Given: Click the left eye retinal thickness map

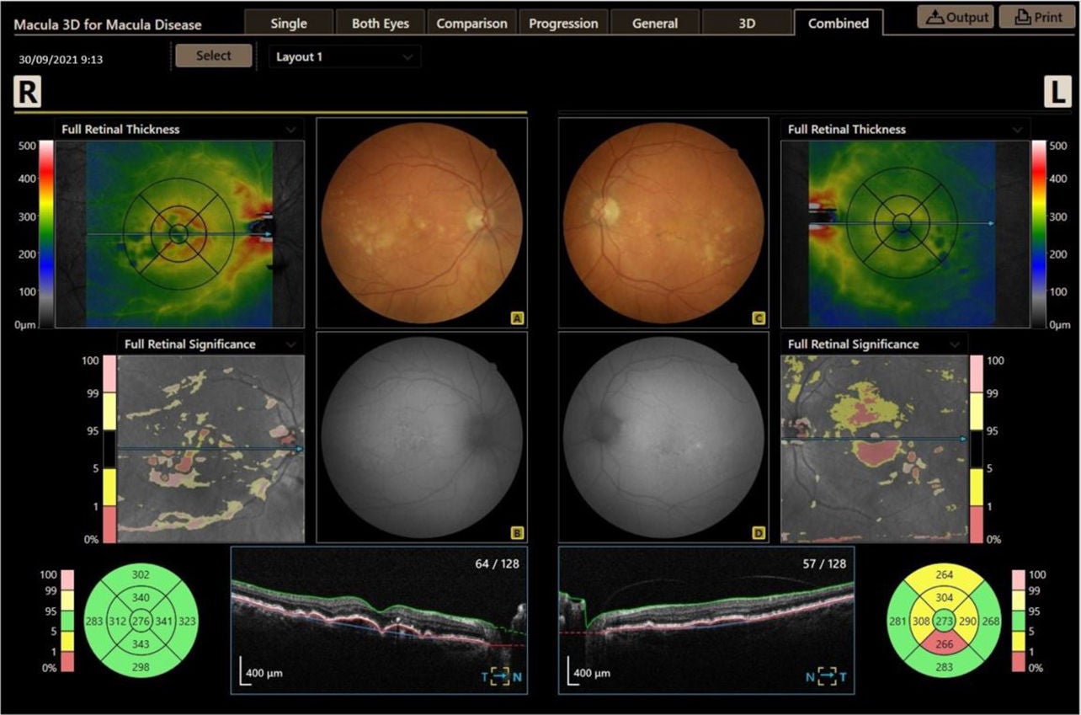Looking at the screenshot, I should tap(906, 233).
